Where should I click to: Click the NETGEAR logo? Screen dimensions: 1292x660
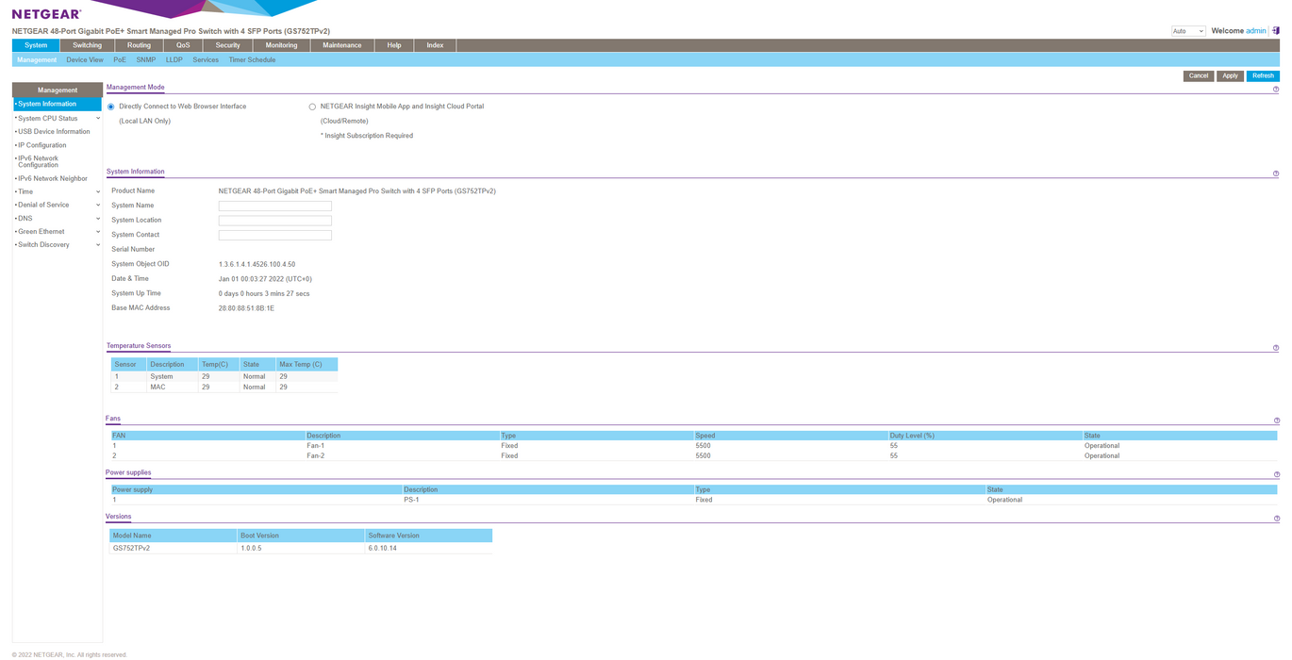(46, 14)
